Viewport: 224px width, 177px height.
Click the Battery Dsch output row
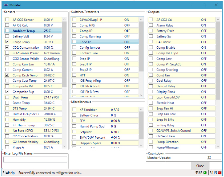pos(181,31)
